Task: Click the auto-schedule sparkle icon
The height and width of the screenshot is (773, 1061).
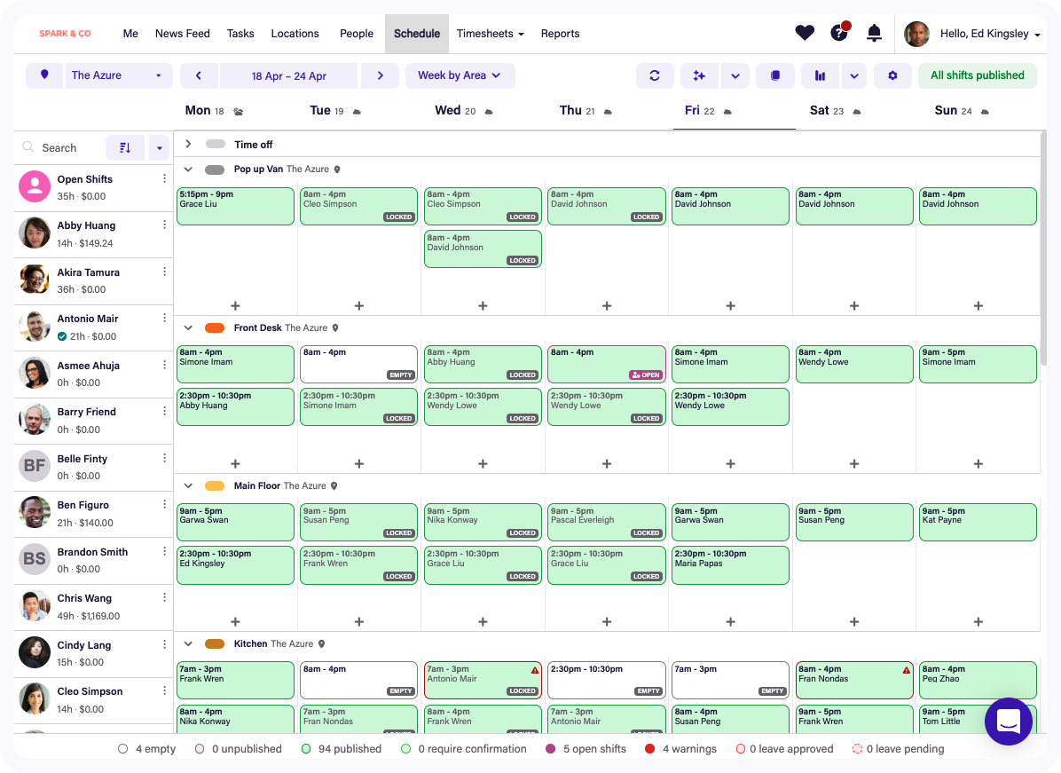Action: (699, 75)
